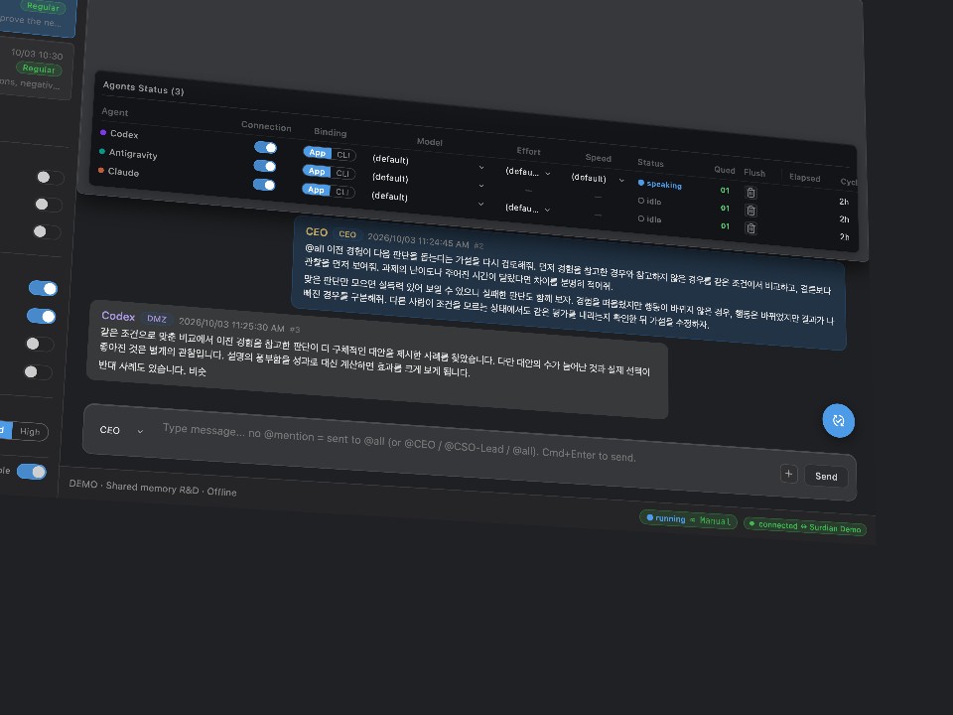This screenshot has width=953, height=715.
Task: Select the Codex agent name in the table
Action: point(124,134)
